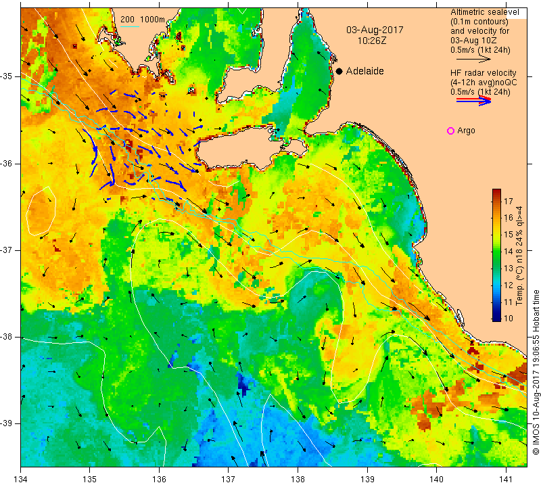Click the longitude 138 axis label
Screen dimensions: 541x487
pos(298,480)
